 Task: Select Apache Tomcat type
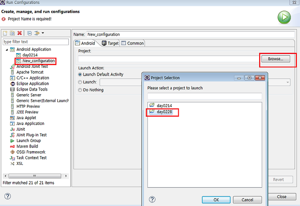coord(30,72)
